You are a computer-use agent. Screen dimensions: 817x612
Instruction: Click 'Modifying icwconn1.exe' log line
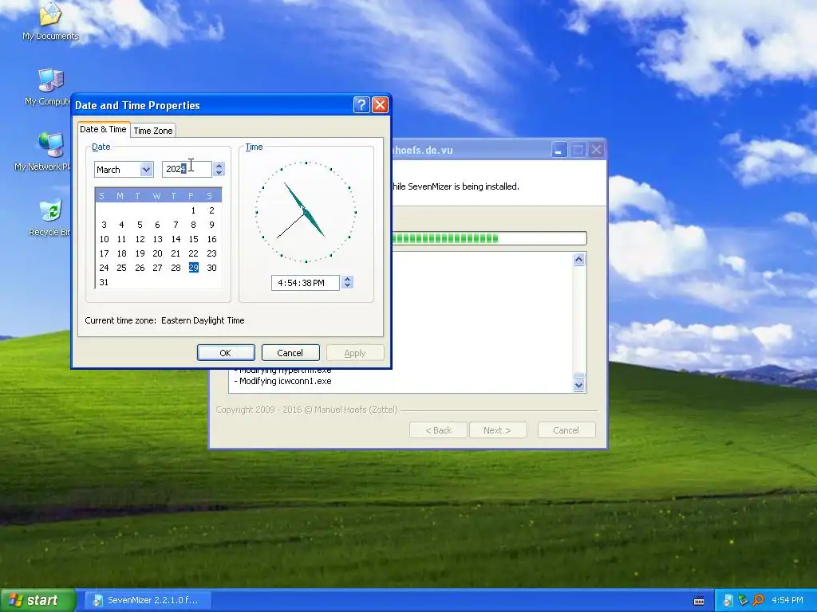(283, 381)
